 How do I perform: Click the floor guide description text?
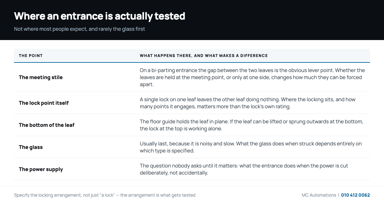(252, 125)
